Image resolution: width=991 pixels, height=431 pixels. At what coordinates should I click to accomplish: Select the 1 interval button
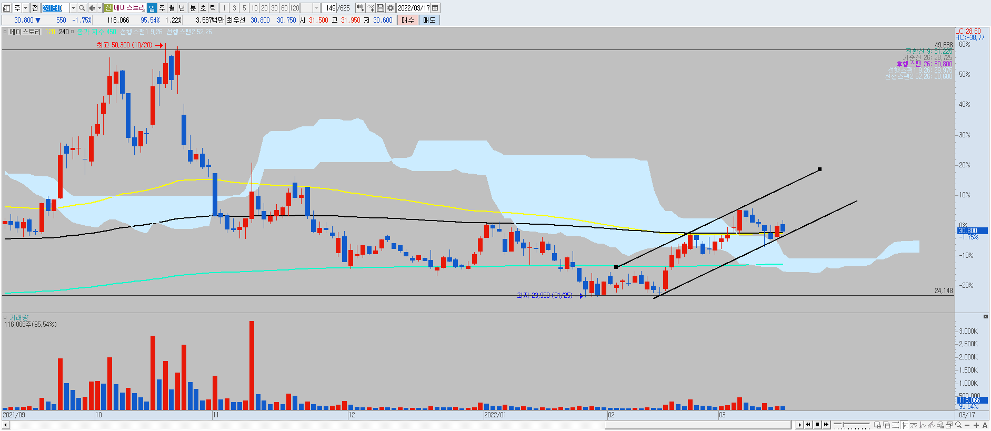click(x=224, y=8)
